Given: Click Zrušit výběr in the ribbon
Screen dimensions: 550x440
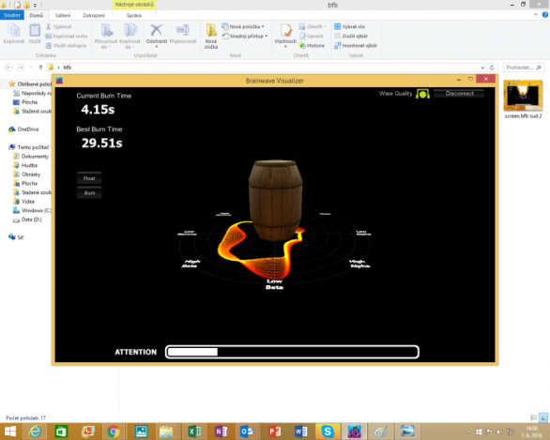Looking at the screenshot, I should 351,36.
